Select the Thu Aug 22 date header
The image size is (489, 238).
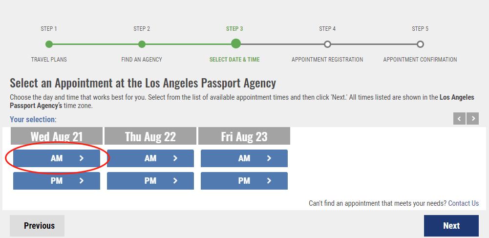click(150, 136)
